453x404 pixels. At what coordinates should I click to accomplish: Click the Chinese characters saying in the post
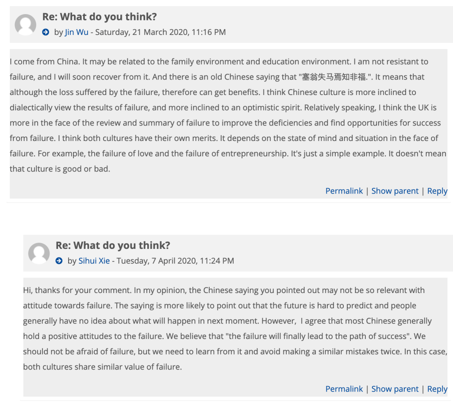coord(334,77)
